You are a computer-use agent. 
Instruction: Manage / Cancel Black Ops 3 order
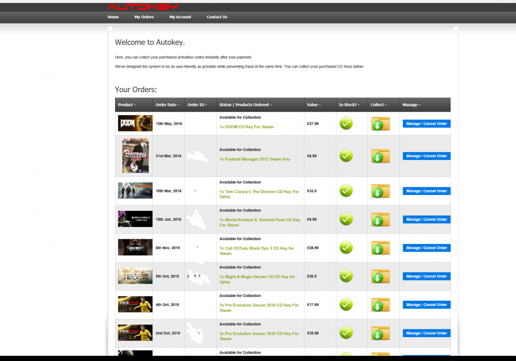tap(427, 248)
